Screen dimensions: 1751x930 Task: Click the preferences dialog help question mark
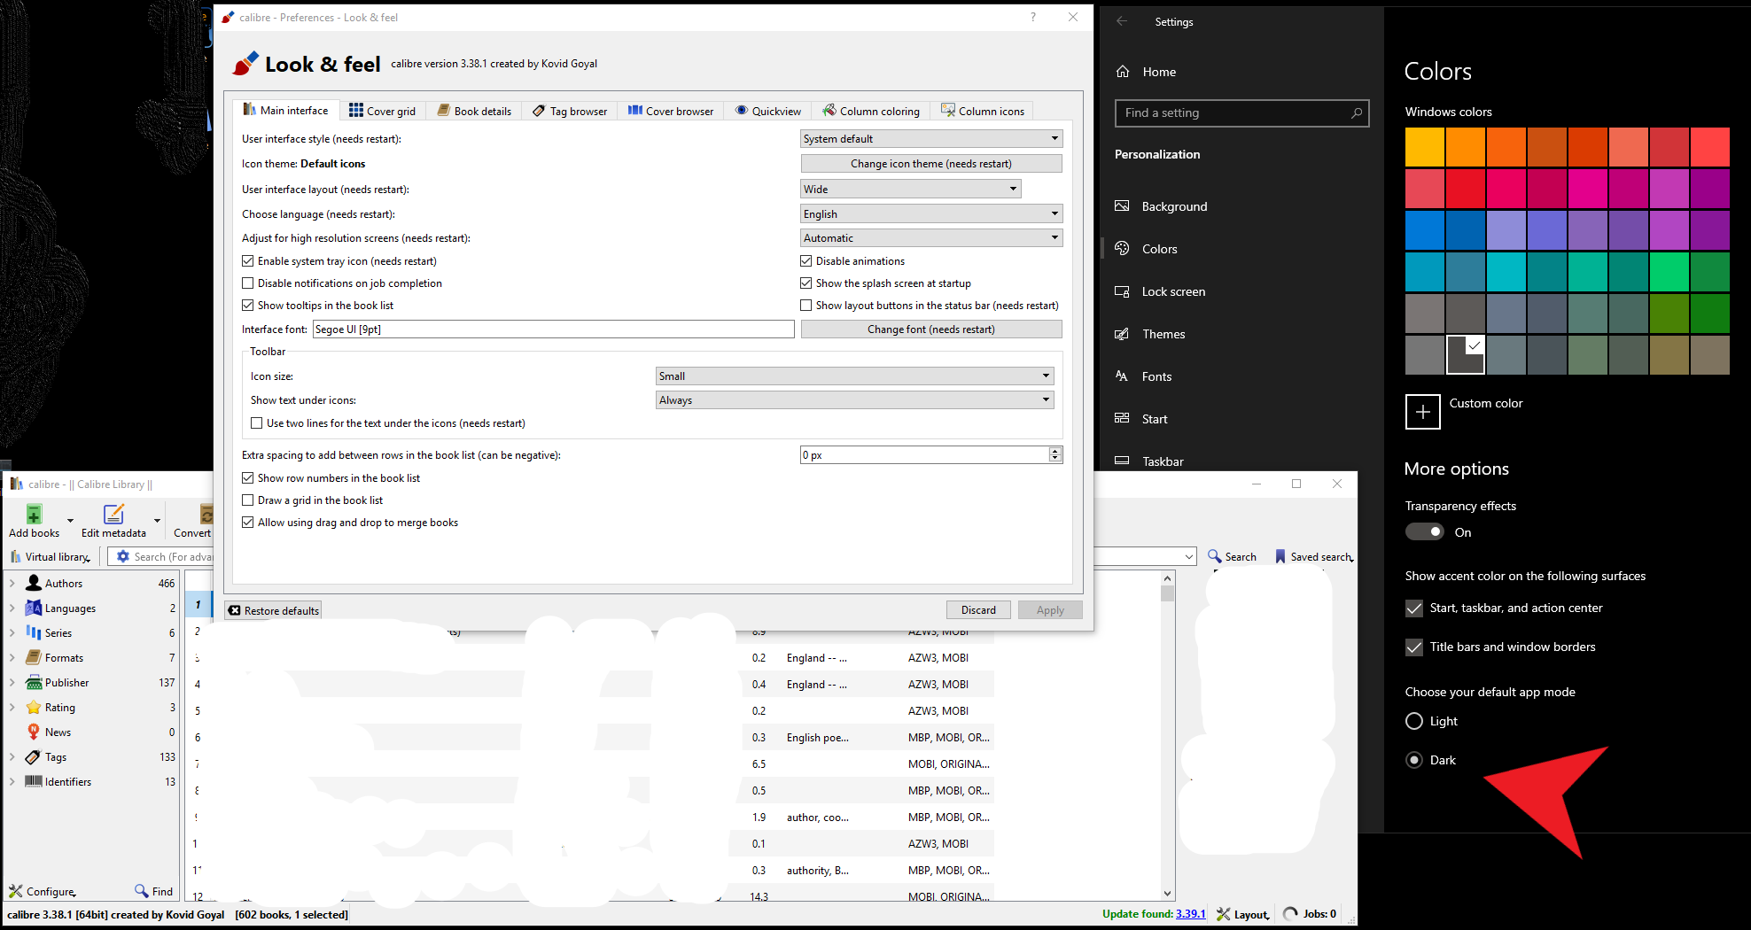(1033, 17)
